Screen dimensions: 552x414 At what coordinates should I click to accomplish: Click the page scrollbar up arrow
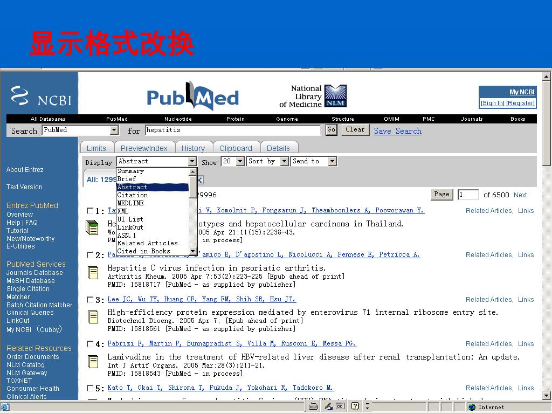coord(546,77)
